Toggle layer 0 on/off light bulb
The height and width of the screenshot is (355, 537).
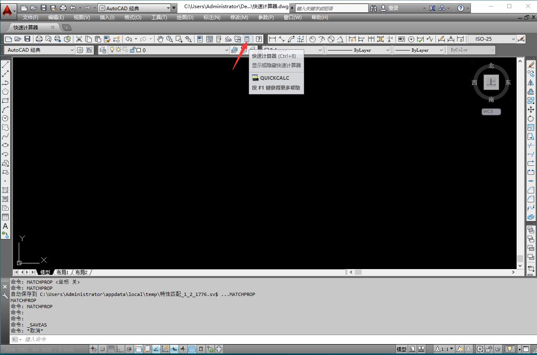point(112,50)
